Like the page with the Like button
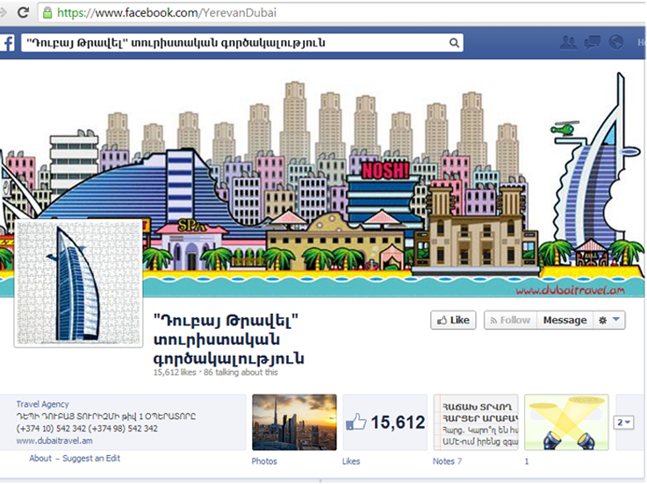Screen dimensions: 647x484 coord(452,320)
